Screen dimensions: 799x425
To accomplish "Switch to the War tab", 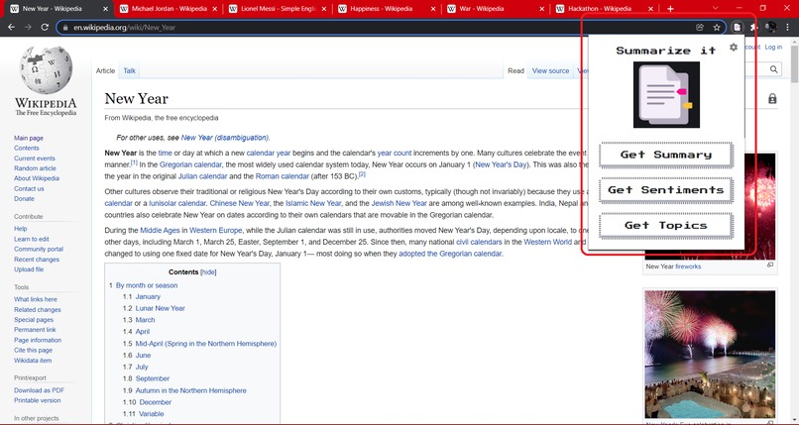I will [x=496, y=9].
